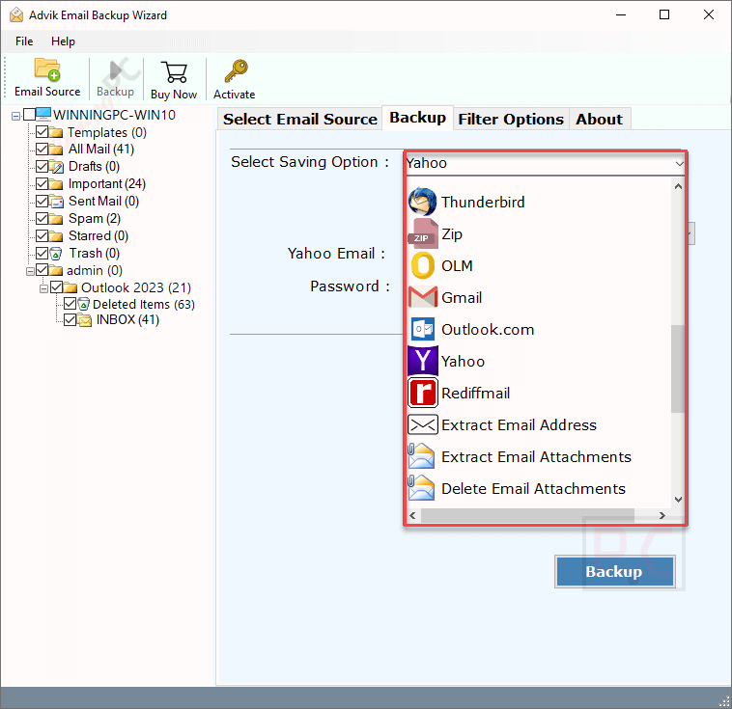Screen dimensions: 732x709
Task: Choose the Outlook.com icon option
Action: (422, 329)
